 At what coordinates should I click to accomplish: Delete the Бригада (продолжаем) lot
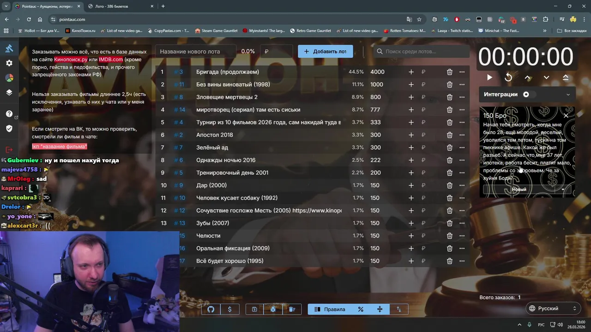450,72
